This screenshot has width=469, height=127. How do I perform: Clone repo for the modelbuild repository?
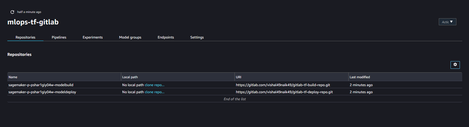click(x=154, y=85)
